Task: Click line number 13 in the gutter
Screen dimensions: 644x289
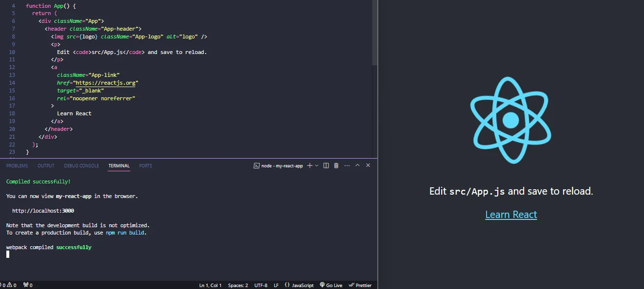Action: point(12,75)
